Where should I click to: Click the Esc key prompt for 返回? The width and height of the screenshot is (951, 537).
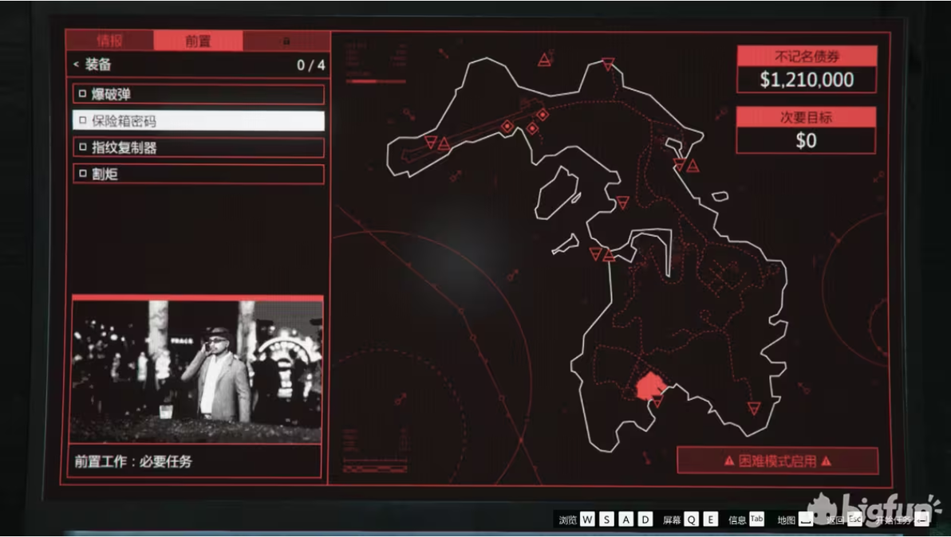(854, 519)
